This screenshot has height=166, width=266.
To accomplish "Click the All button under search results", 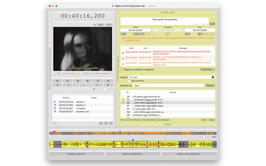I will [x=204, y=120].
